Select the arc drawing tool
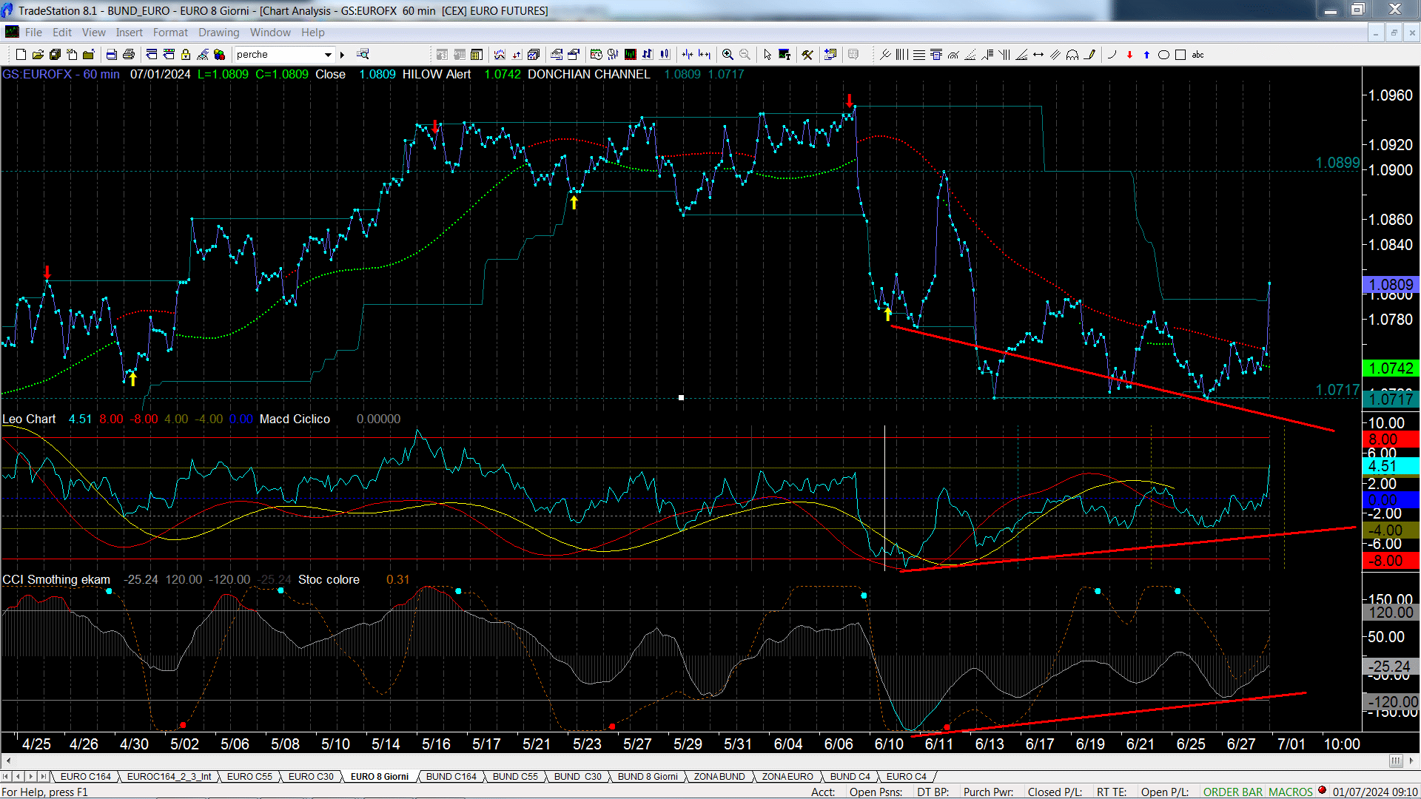This screenshot has height=799, width=1421. point(1112,55)
